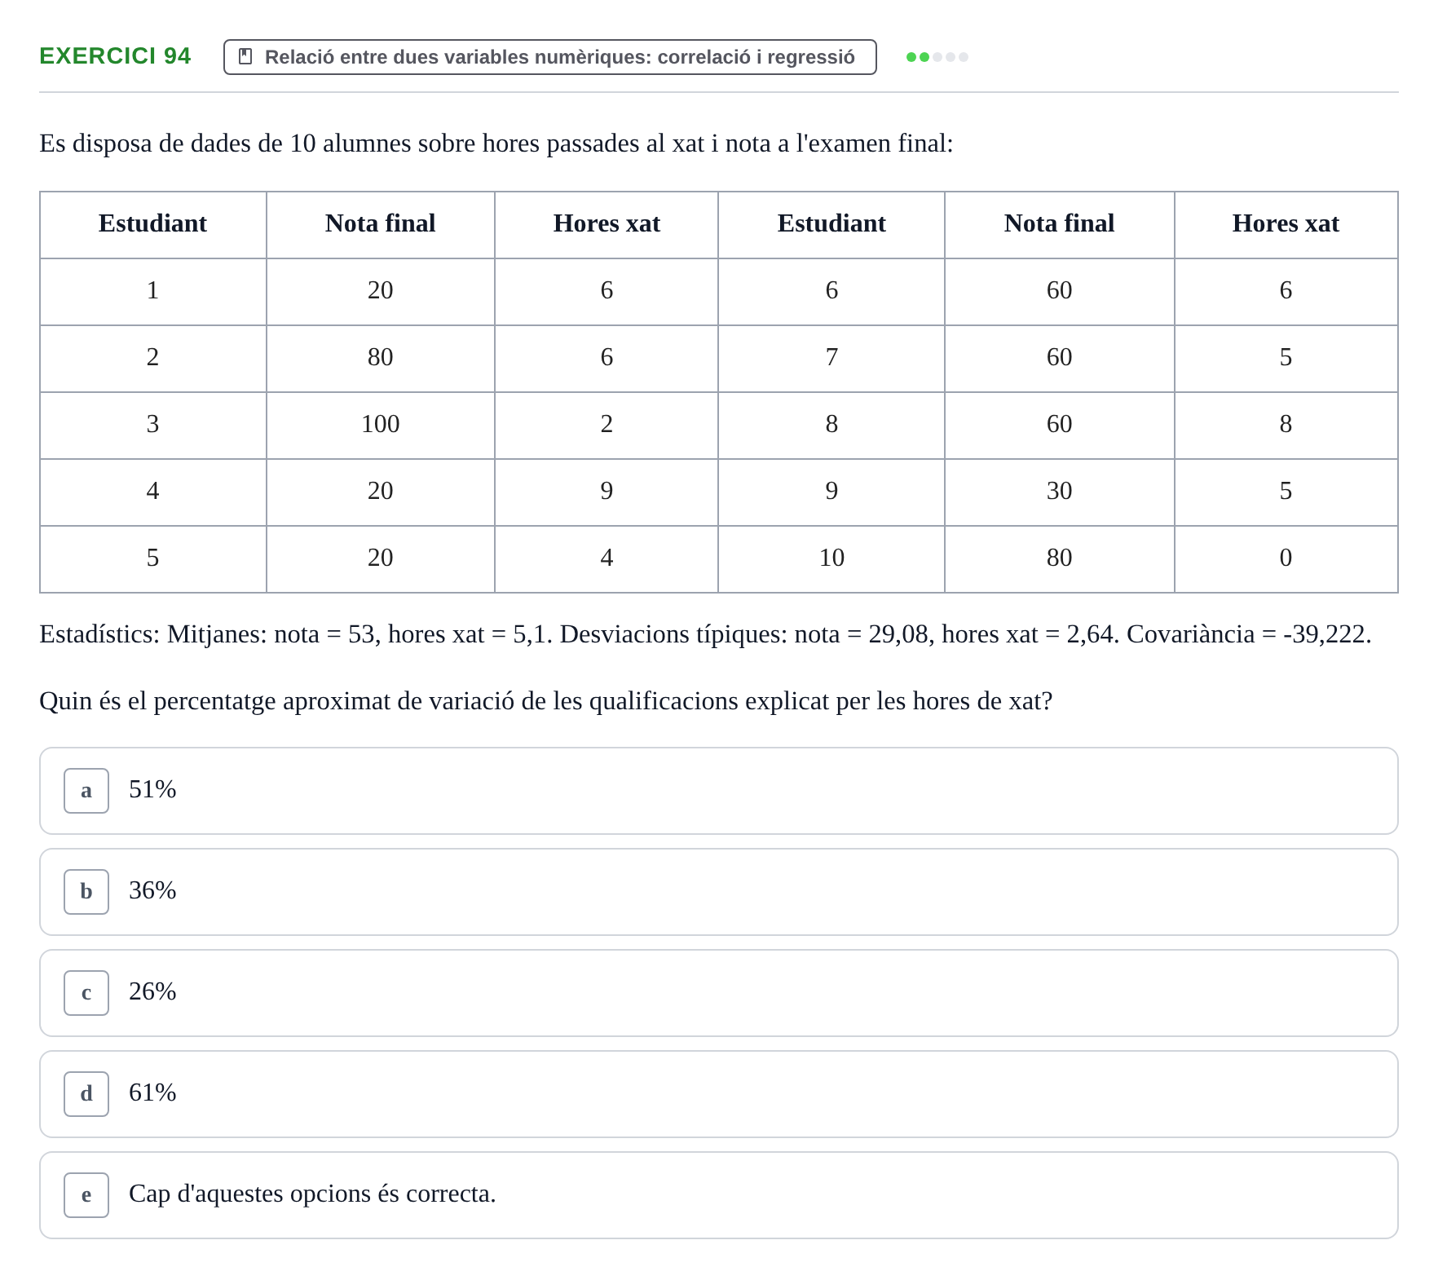Choose answer option c 26%

click(719, 993)
